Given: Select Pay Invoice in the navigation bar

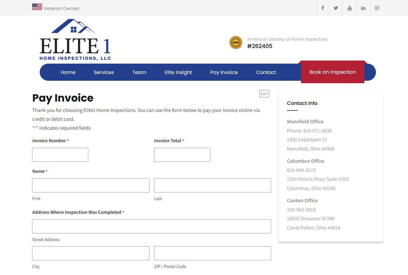Looking at the screenshot, I should tap(224, 72).
